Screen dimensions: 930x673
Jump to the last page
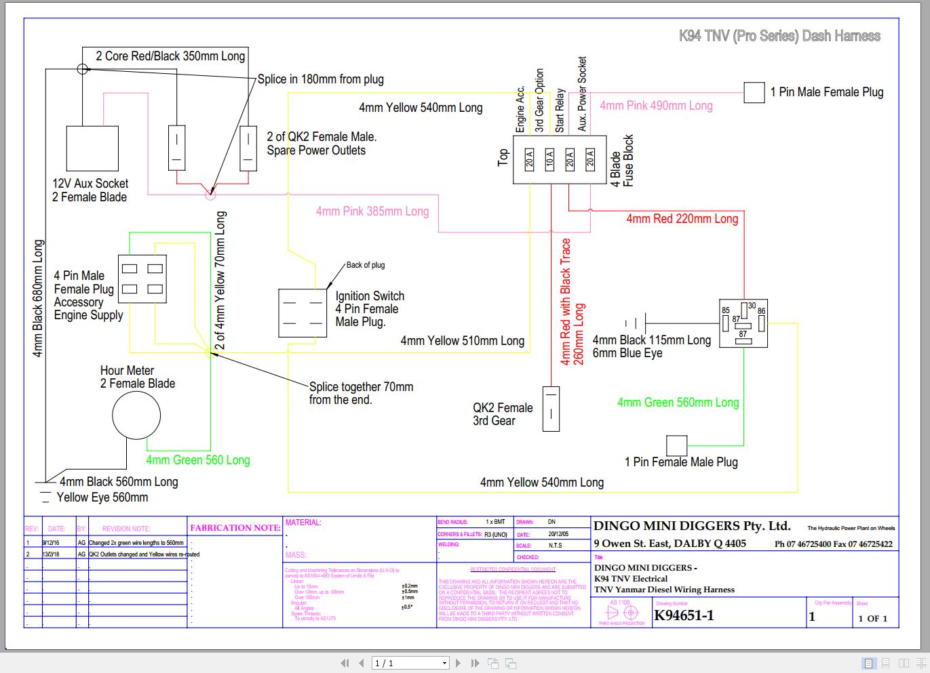tap(475, 664)
